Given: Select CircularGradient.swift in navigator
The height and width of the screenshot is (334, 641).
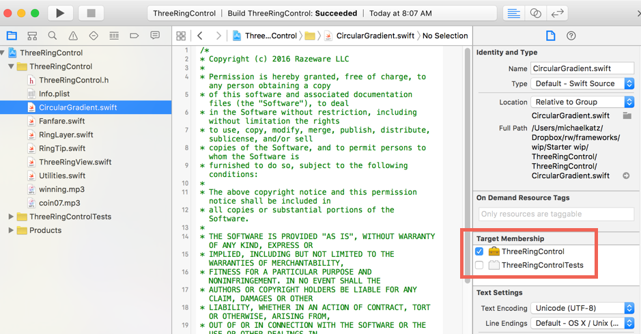Looking at the screenshot, I should [85, 107].
